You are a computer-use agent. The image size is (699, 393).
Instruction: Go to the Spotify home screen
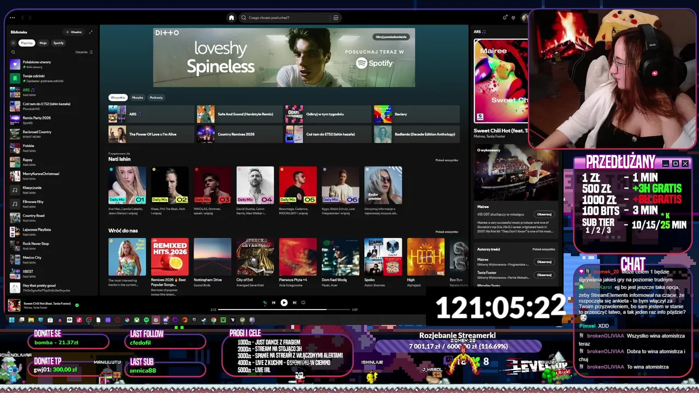click(232, 17)
